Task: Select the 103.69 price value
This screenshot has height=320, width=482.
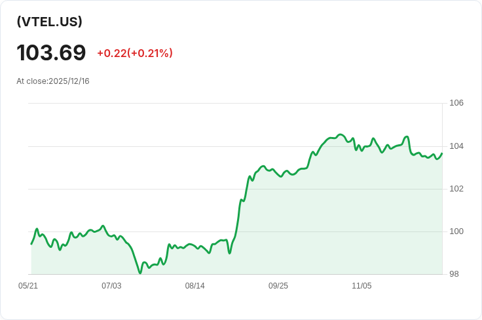Action: coord(51,52)
